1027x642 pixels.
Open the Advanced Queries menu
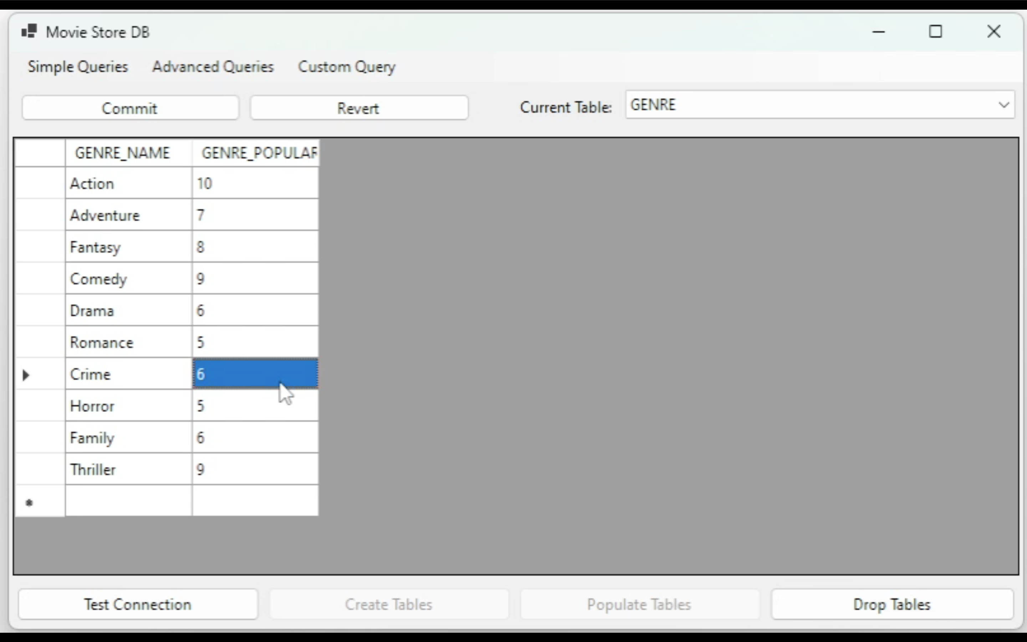(x=213, y=67)
